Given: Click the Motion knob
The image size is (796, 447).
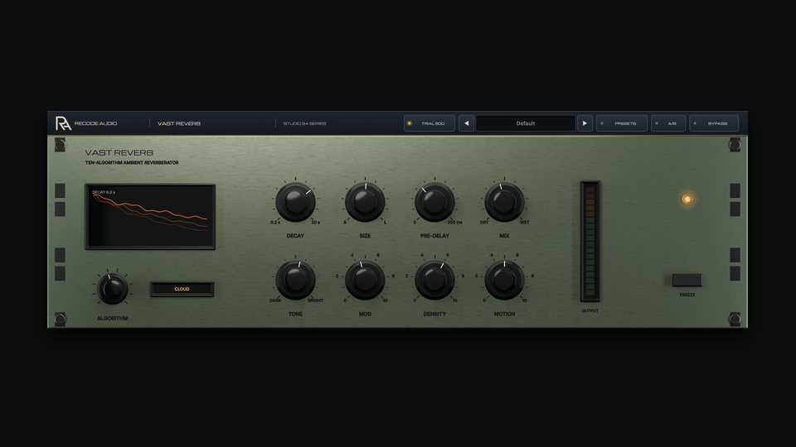Looking at the screenshot, I should (x=504, y=280).
